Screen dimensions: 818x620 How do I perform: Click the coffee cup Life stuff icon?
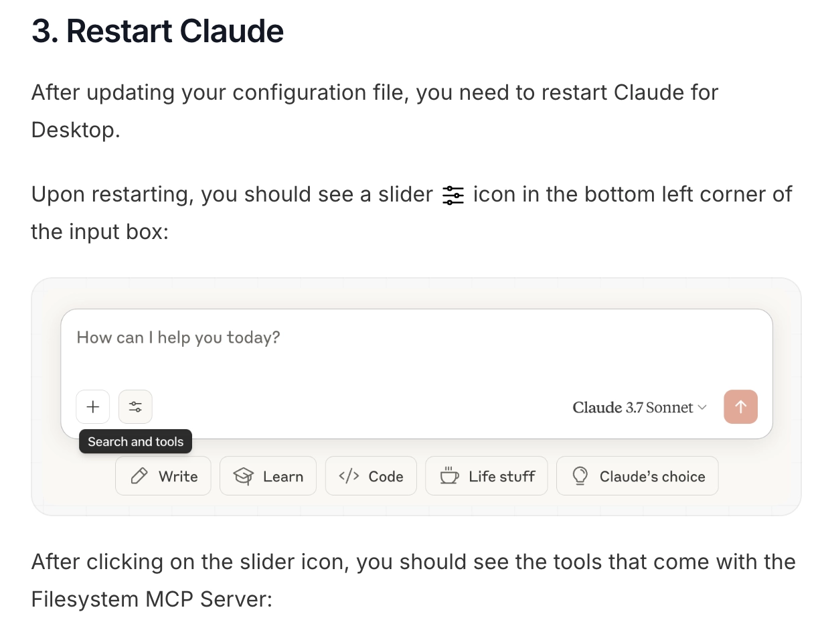[449, 475]
